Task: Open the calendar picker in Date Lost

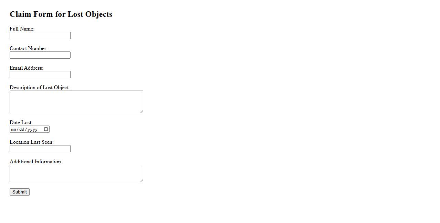Action: (x=46, y=129)
